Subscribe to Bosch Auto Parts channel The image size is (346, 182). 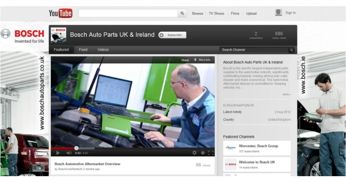pos(172,35)
